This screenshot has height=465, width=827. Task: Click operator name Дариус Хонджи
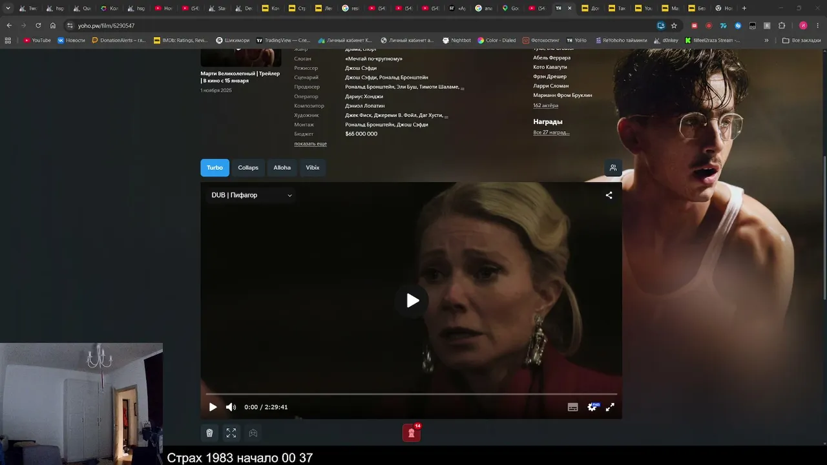pos(364,96)
